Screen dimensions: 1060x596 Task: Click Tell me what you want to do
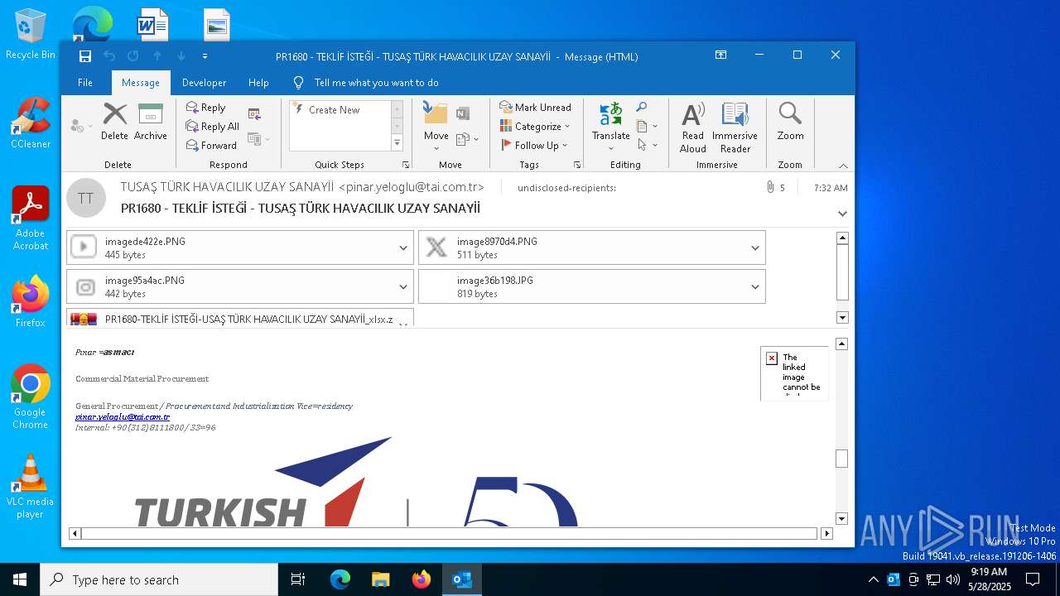pyautogui.click(x=376, y=83)
